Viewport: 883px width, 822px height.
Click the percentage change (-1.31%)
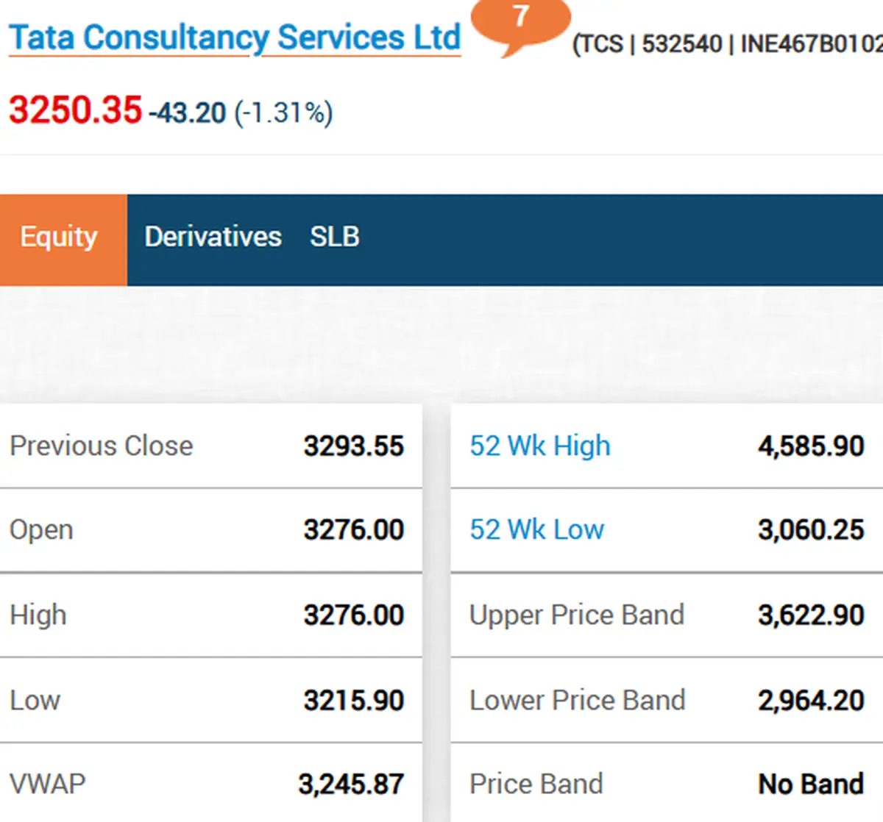[283, 113]
